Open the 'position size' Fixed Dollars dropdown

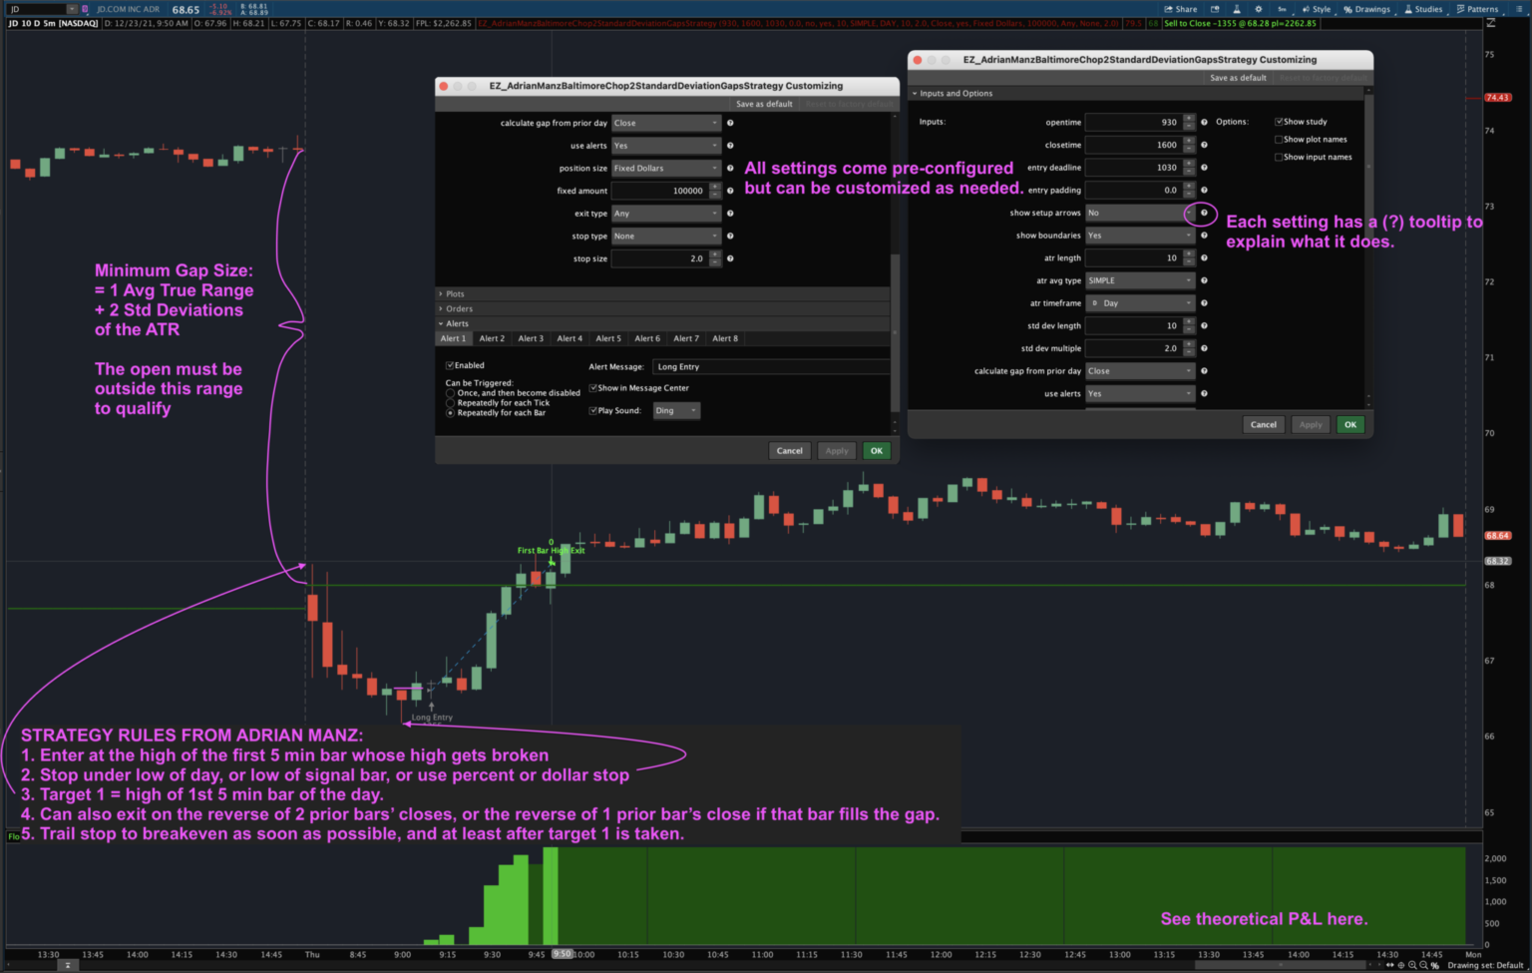[665, 168]
